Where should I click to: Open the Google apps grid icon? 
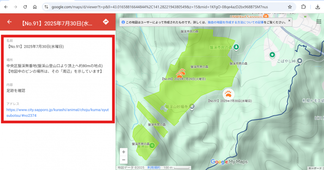(319, 21)
